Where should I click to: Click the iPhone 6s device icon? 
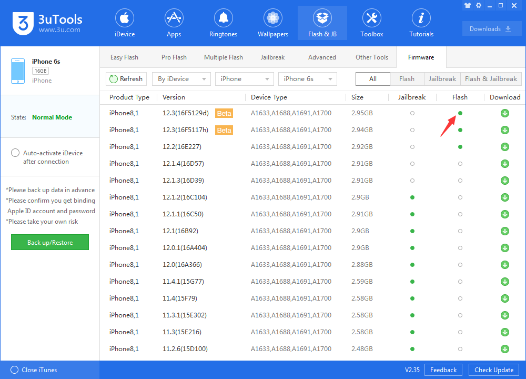[18, 71]
